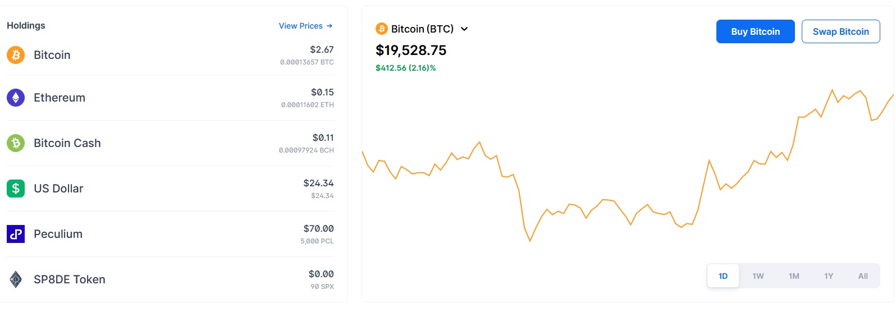Image resolution: width=896 pixels, height=317 pixels.
Task: Click the green US Dollar sign icon
Action: pos(16,189)
